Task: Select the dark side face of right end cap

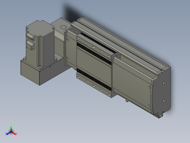Action: click(162, 92)
